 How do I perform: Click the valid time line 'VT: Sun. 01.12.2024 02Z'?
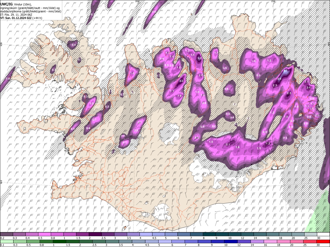click(16, 18)
